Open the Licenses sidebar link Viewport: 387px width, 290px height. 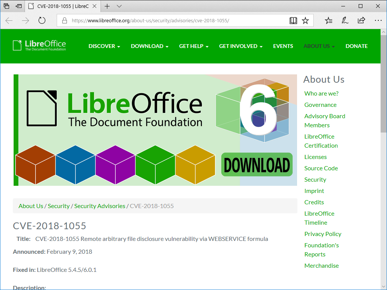pos(316,157)
